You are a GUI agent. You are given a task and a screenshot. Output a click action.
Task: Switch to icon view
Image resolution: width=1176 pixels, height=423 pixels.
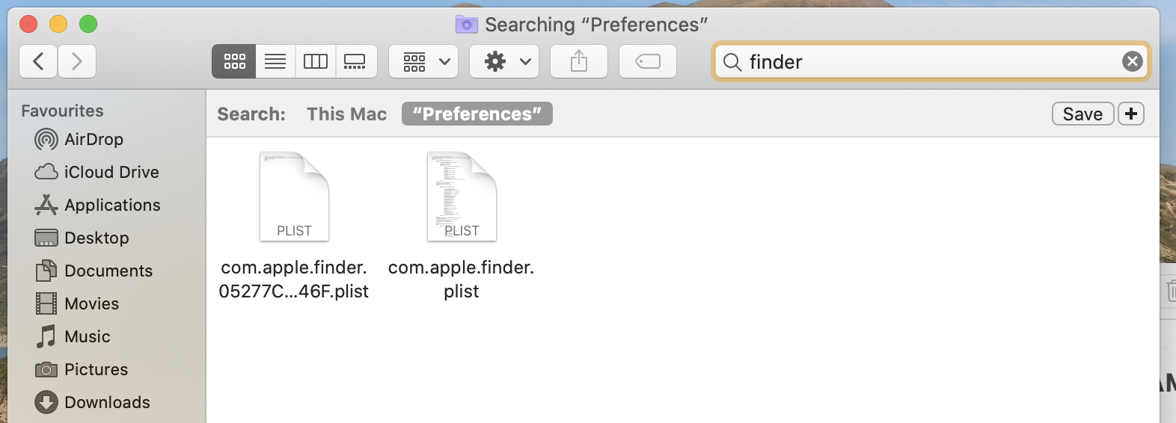tap(234, 61)
